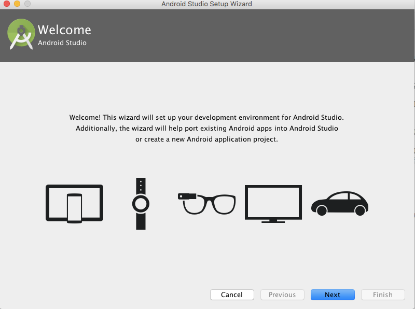The height and width of the screenshot is (309, 415).
Task: Click the welcome description paragraph
Action: (207, 128)
